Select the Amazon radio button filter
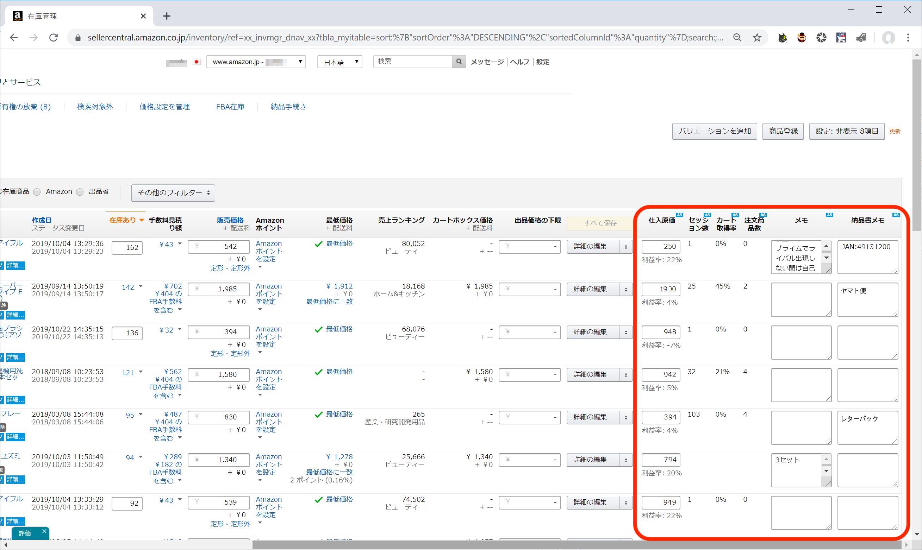Image resolution: width=922 pixels, height=550 pixels. click(80, 192)
